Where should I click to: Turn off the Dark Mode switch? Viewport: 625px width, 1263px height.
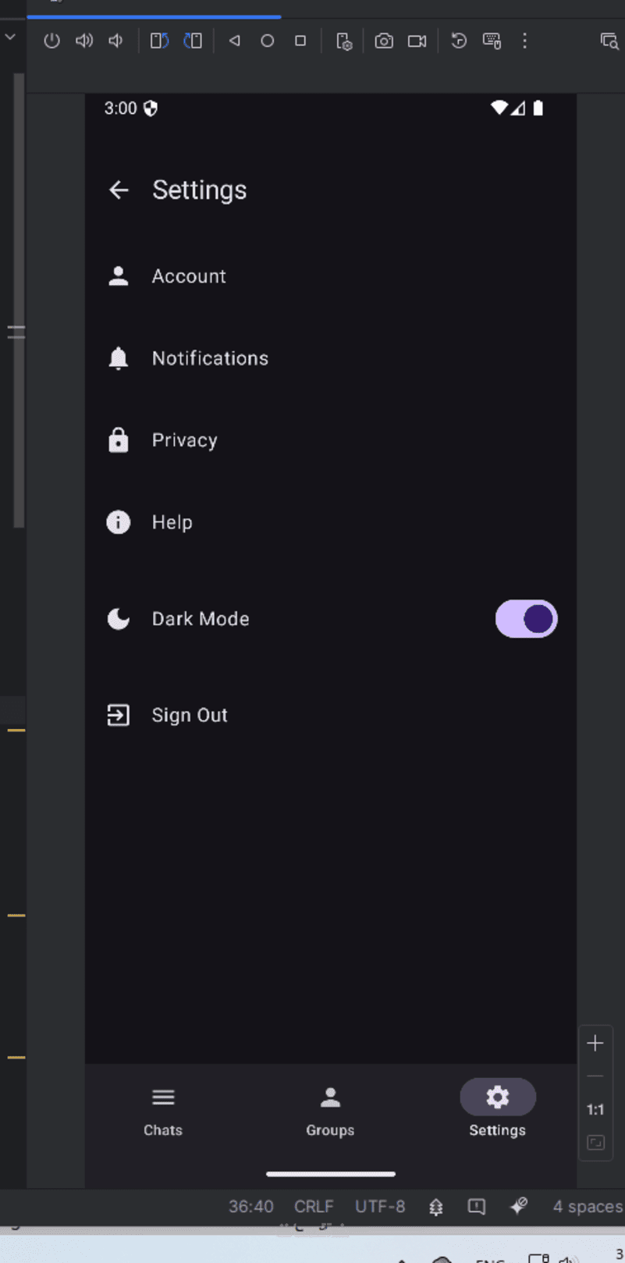527,619
